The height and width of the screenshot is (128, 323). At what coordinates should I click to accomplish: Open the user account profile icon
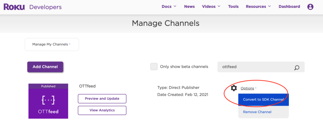[x=310, y=7]
